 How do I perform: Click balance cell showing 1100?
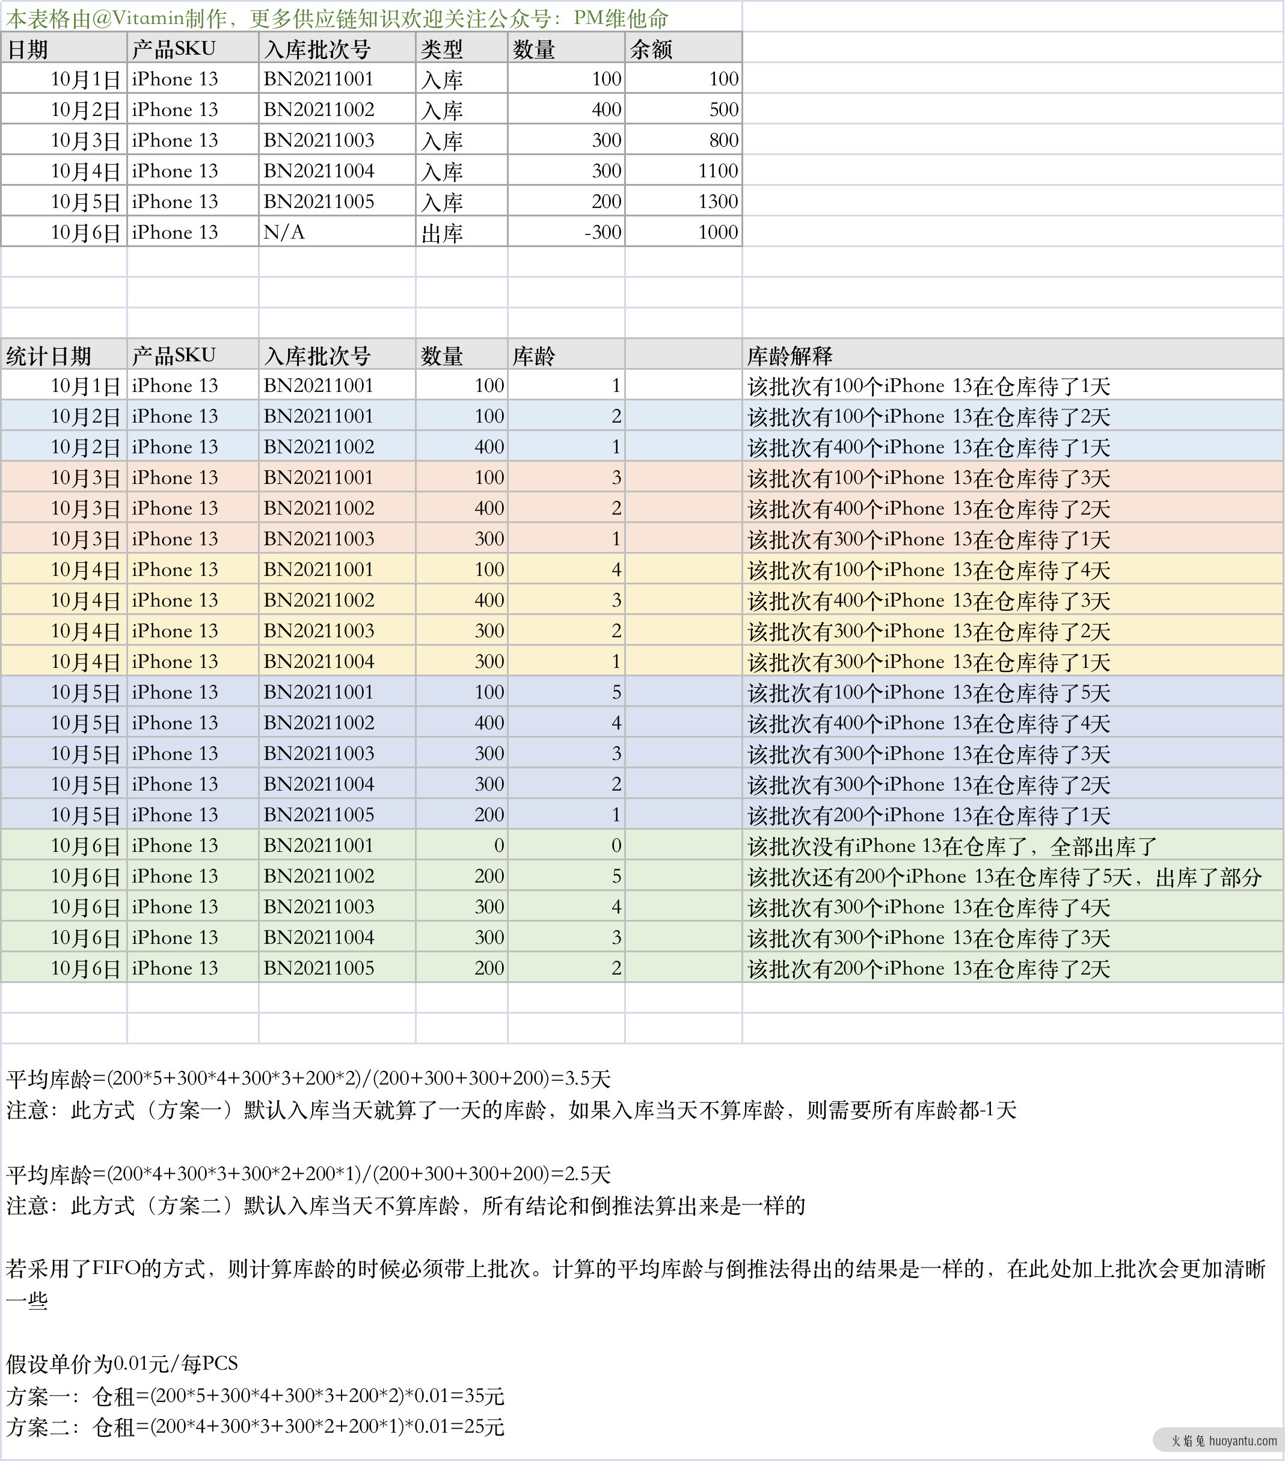coord(683,171)
